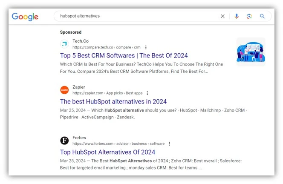Click the Tech.Co ad thumbnail image
283x184 pixels.
click(x=251, y=52)
